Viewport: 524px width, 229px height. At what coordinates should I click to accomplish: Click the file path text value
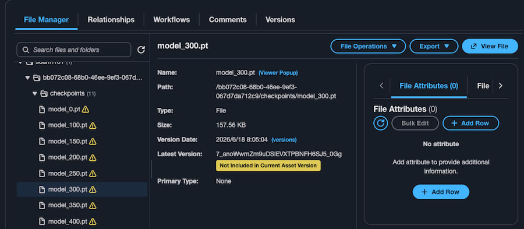coord(276,91)
